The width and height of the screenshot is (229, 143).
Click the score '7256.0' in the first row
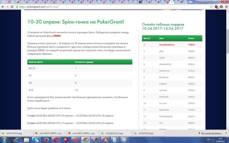pyautogui.click(x=191, y=45)
